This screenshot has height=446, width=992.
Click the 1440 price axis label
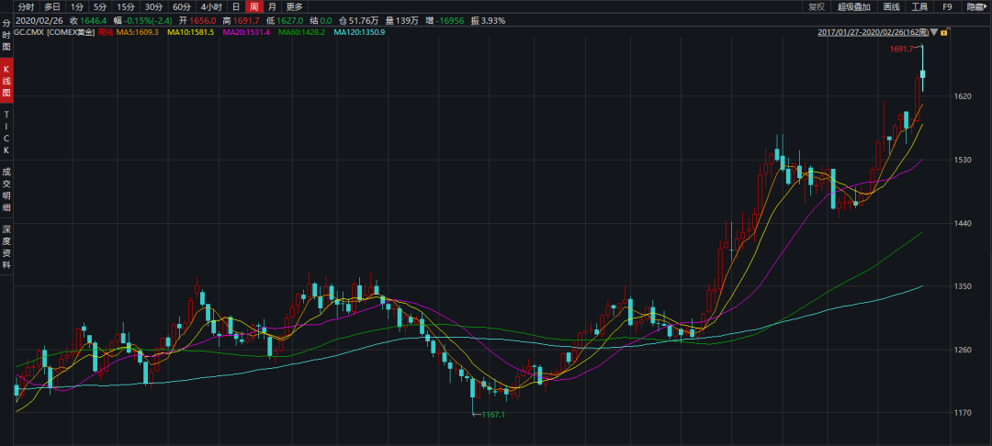coord(963,223)
